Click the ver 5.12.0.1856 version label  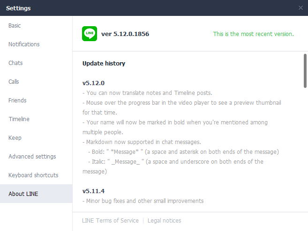[125, 34]
